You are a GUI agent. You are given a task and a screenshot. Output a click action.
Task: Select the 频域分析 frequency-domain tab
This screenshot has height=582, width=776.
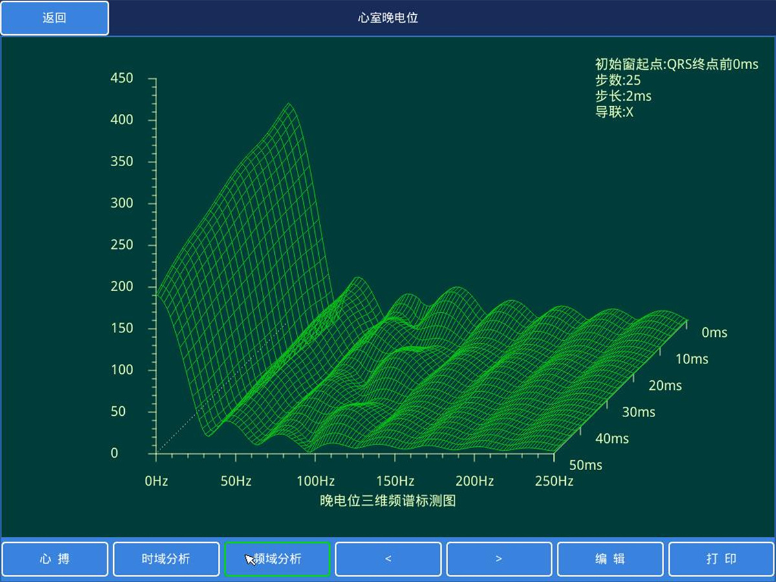pyautogui.click(x=277, y=559)
